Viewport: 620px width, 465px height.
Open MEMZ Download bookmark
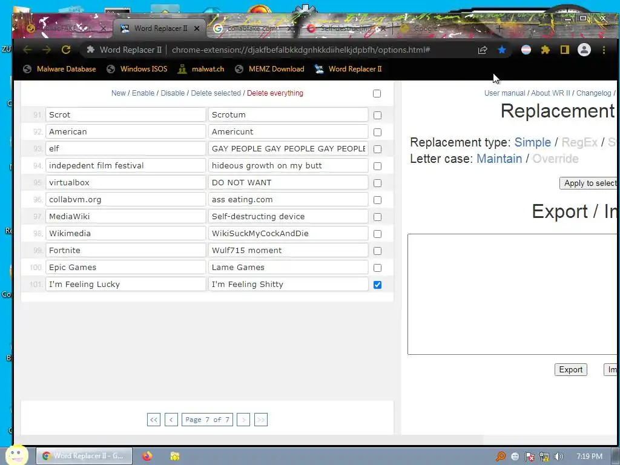(269, 69)
